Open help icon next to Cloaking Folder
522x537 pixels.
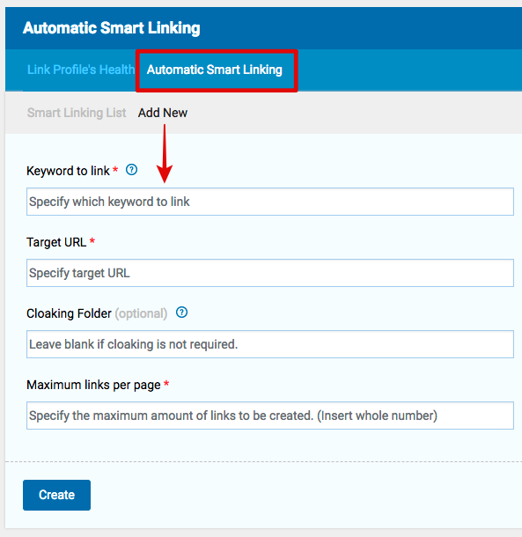pyautogui.click(x=181, y=313)
